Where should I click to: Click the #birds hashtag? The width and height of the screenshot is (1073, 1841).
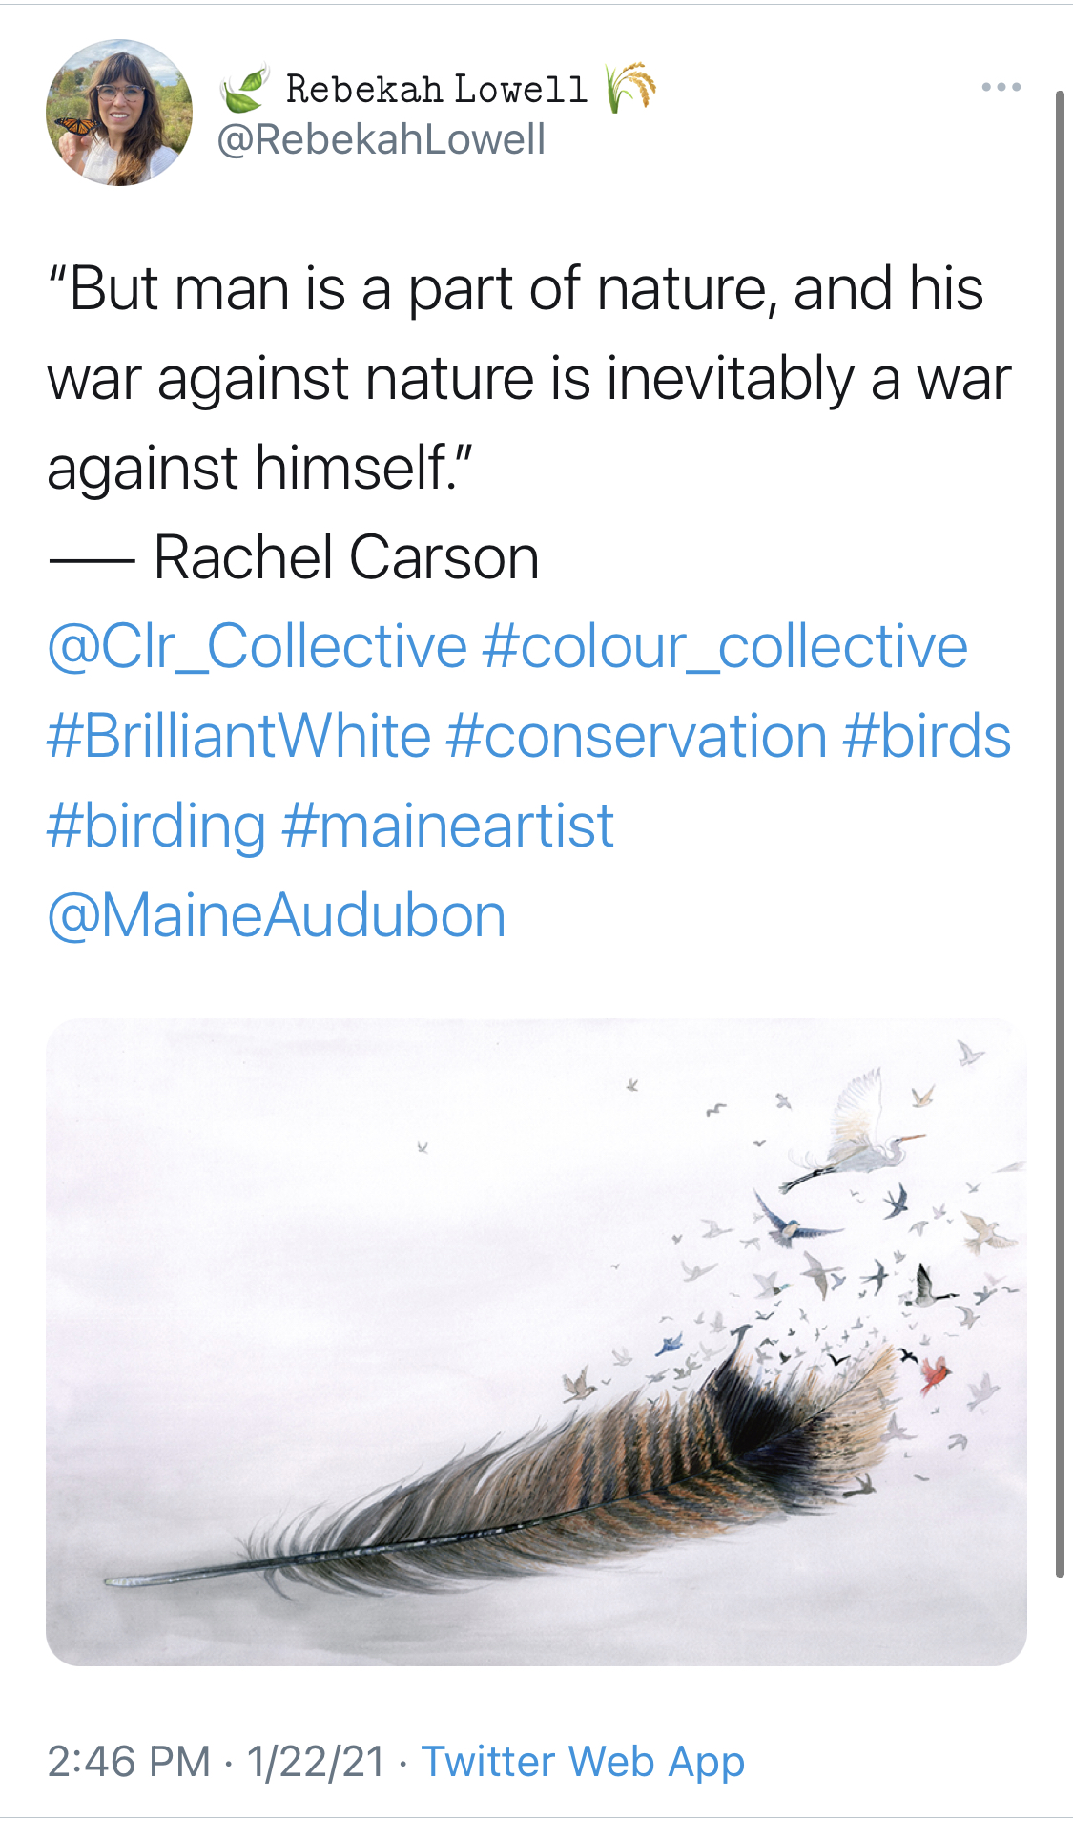point(926,737)
